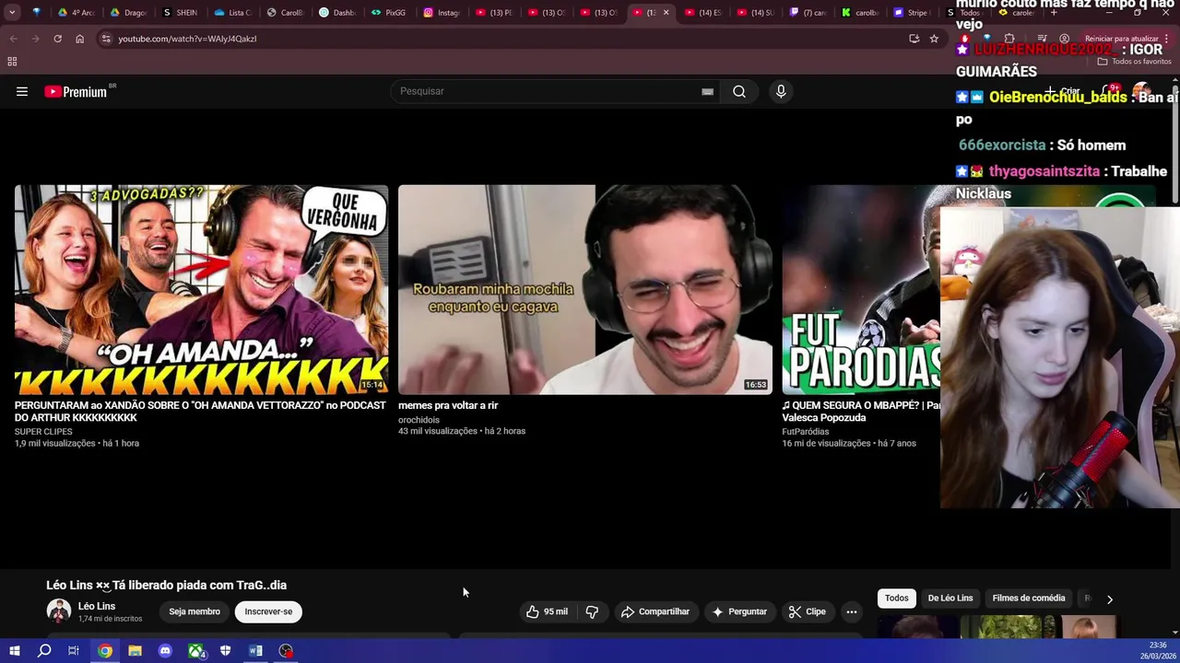Viewport: 1180px width, 663px height.
Task: Expand the Chrome tab search dropdown
Action: (13, 12)
